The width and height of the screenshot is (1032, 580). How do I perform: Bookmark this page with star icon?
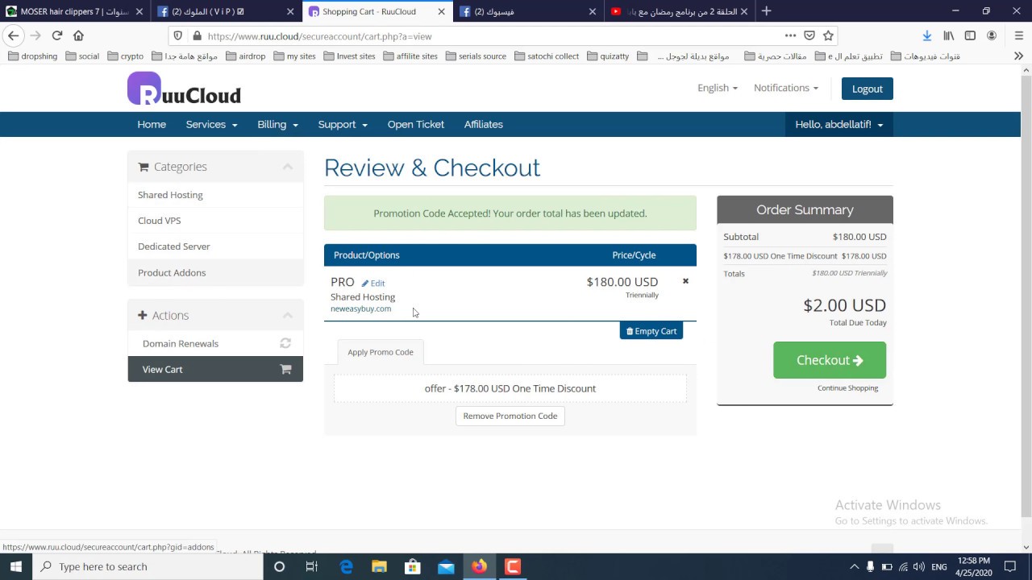tap(828, 35)
